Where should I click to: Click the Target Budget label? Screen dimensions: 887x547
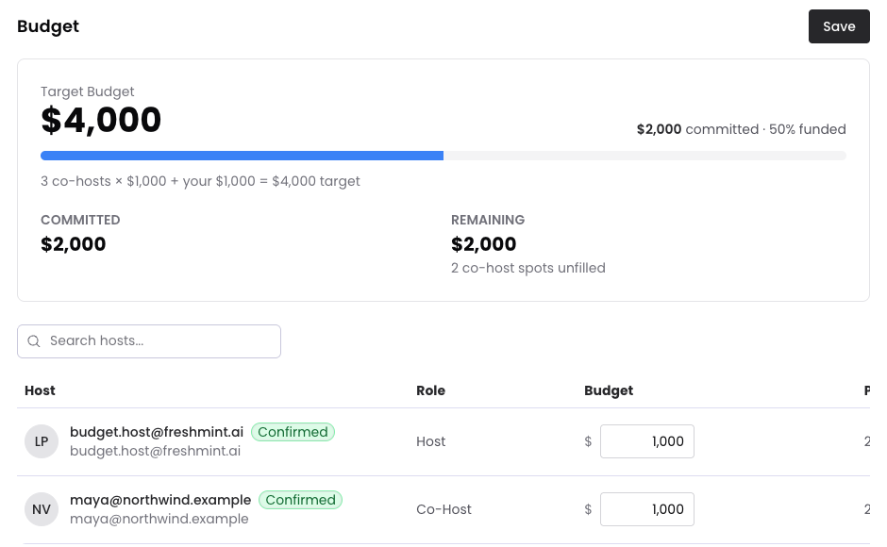coord(88,91)
